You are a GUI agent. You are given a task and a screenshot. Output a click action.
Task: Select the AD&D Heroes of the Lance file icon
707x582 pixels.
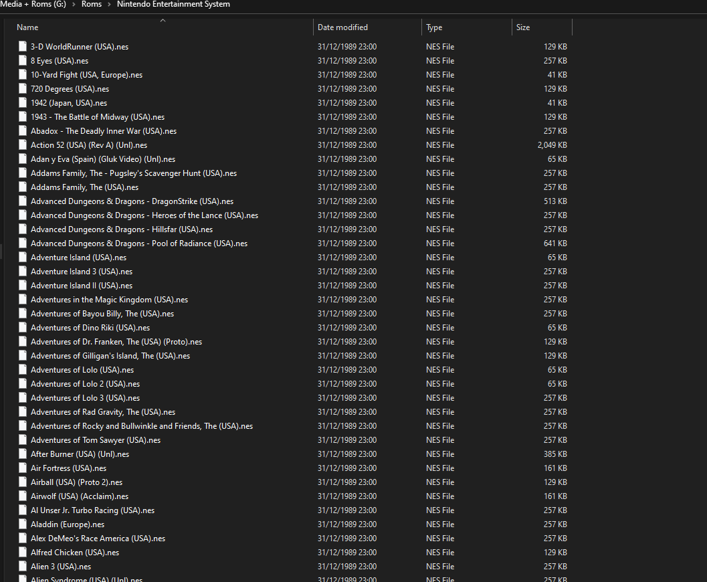[23, 215]
